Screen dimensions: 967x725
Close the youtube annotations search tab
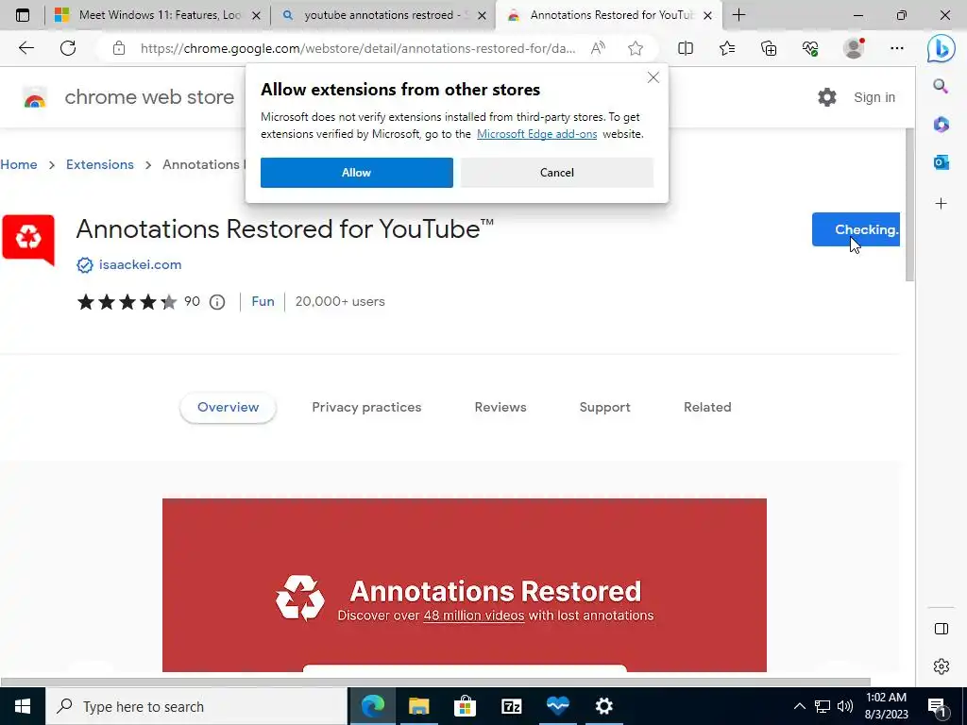[x=483, y=15]
